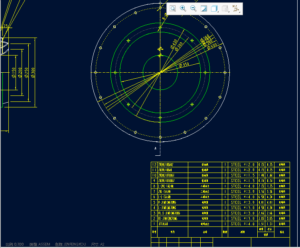
Task: Select the STEEL δ=1.5 cell in row 10
Action: tap(243, 175)
